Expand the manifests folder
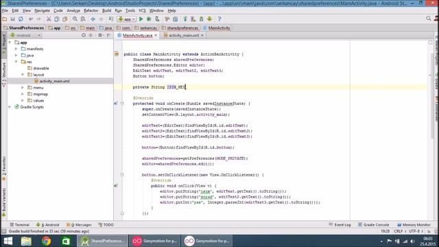Viewport: 439px width, 247px height. coord(16,49)
